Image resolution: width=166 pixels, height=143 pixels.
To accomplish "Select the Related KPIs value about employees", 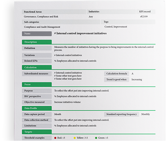I will coord(75,61).
